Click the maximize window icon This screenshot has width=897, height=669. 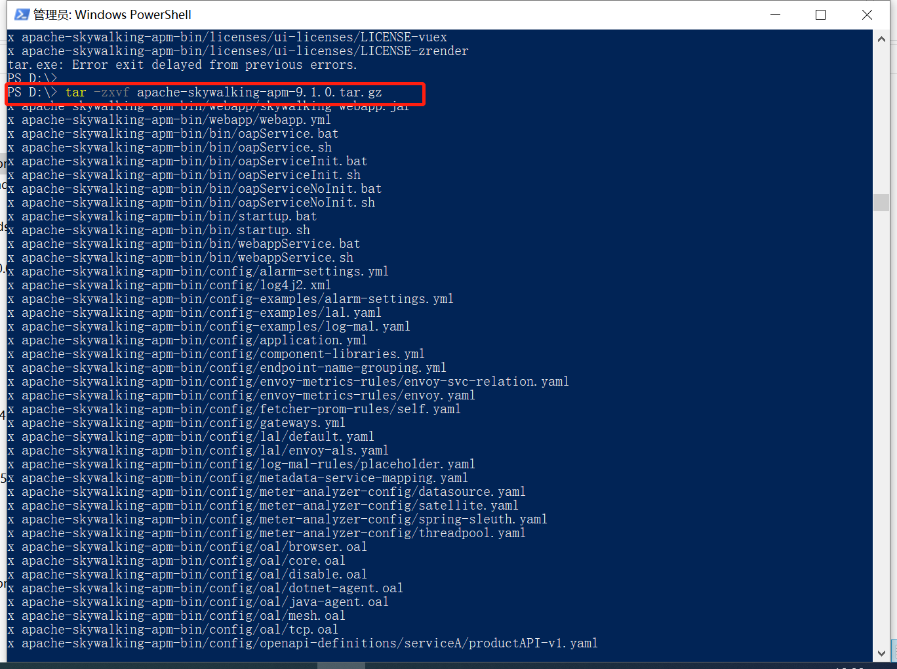click(x=820, y=14)
